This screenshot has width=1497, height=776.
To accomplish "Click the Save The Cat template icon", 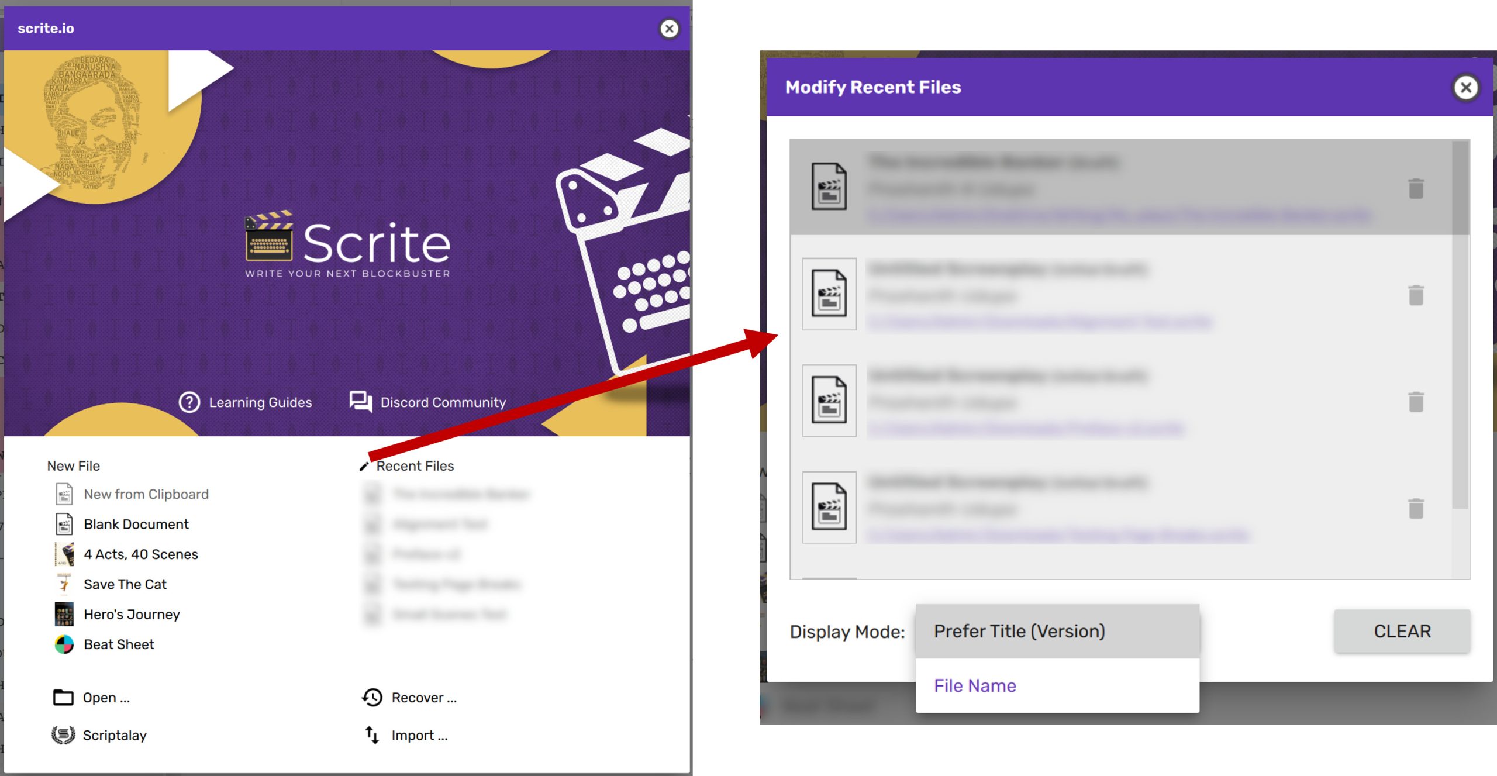I will pos(64,584).
